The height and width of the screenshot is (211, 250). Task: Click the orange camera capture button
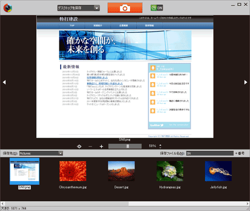click(x=125, y=8)
